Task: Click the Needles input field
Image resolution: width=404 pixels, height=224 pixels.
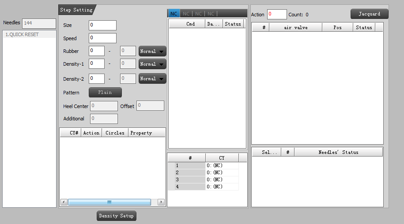Action: tap(39, 23)
